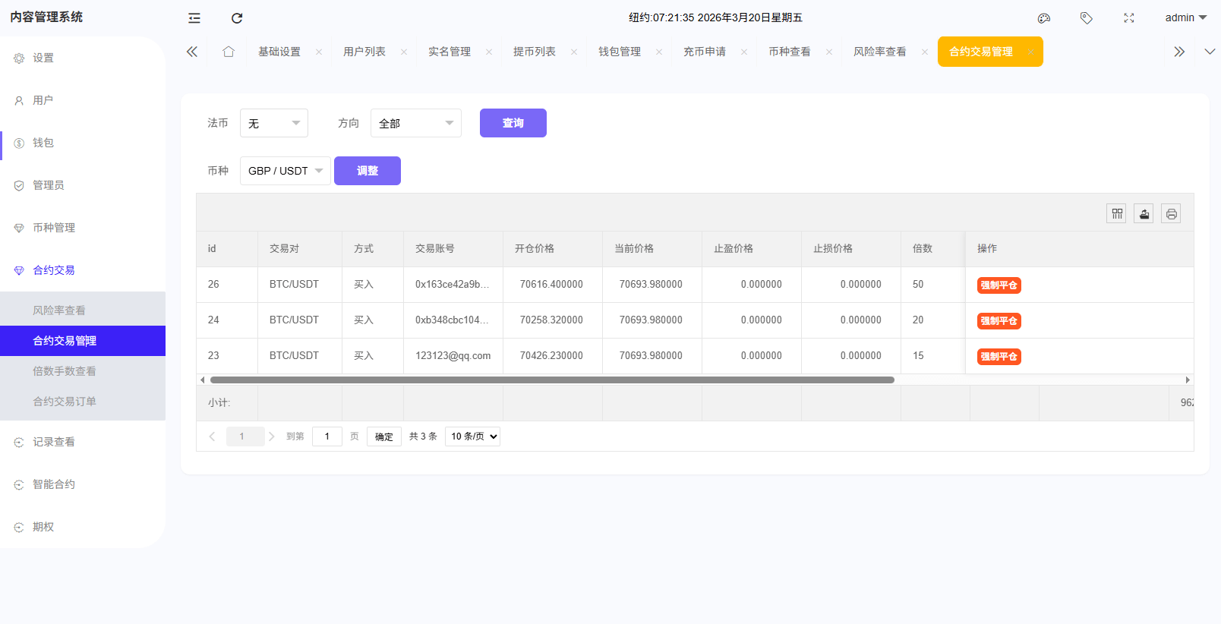Switch to the 钱包管理 tab
This screenshot has height=624, width=1221.
[620, 52]
